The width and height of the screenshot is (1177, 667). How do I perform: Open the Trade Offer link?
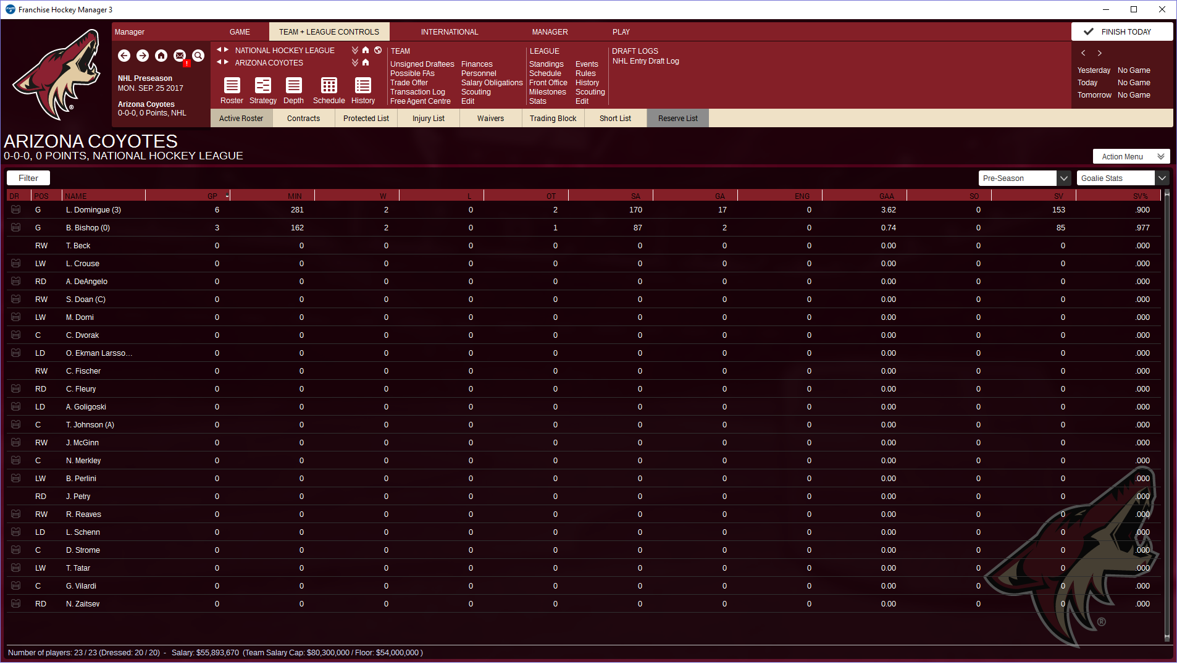click(x=409, y=83)
